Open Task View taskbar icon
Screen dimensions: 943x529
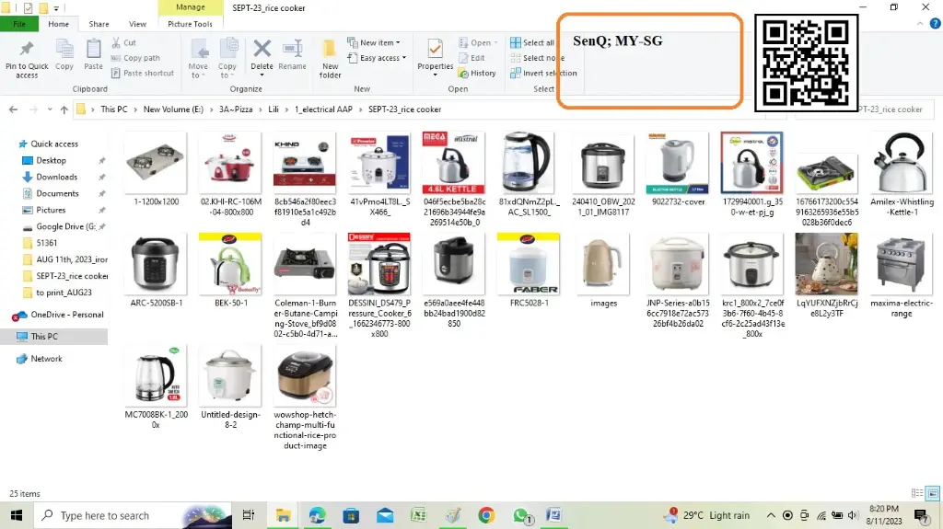coord(248,515)
